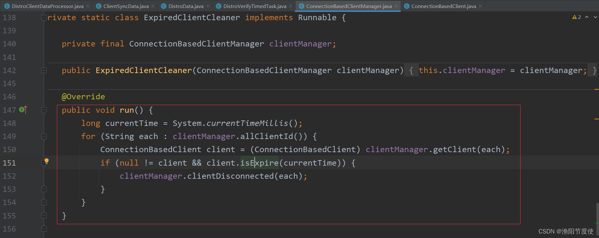Go to previous highlighted problem arrow
Image resolution: width=599 pixels, height=238 pixels.
(x=587, y=17)
